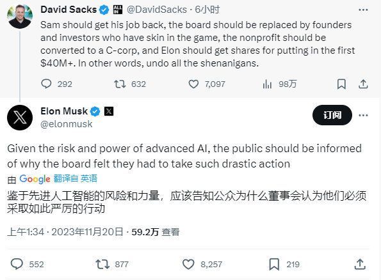Like David Sacks' tweet
381x280 pixels.
click(x=193, y=84)
